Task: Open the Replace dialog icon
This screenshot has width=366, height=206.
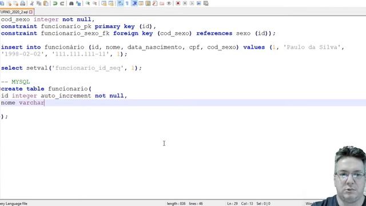Action: (x=78, y=3)
